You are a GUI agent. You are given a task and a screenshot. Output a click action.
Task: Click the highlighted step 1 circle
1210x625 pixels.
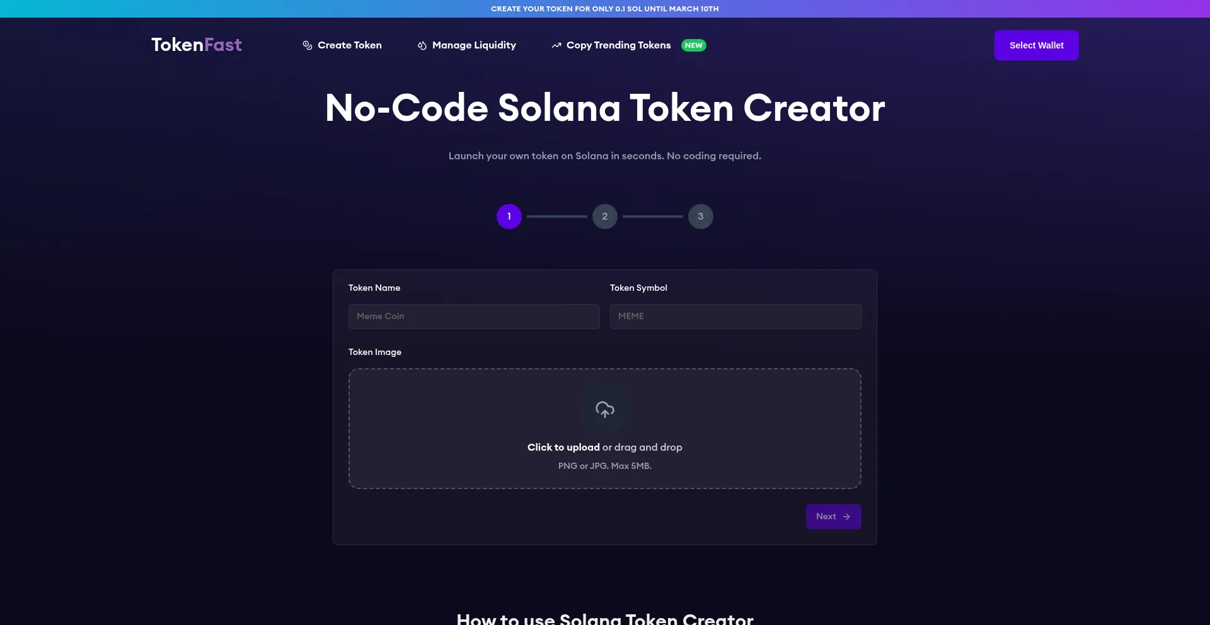[509, 216]
